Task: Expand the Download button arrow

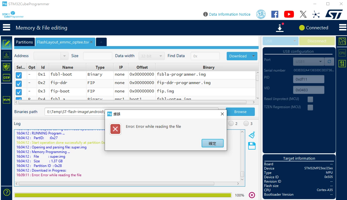Action: (253, 56)
